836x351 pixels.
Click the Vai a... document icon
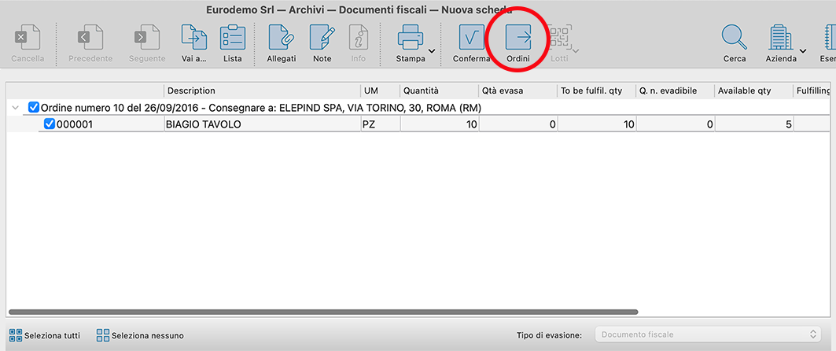[193, 38]
